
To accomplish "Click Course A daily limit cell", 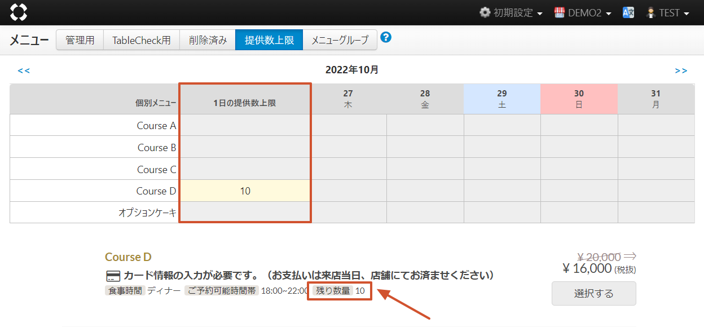I will pyautogui.click(x=245, y=125).
